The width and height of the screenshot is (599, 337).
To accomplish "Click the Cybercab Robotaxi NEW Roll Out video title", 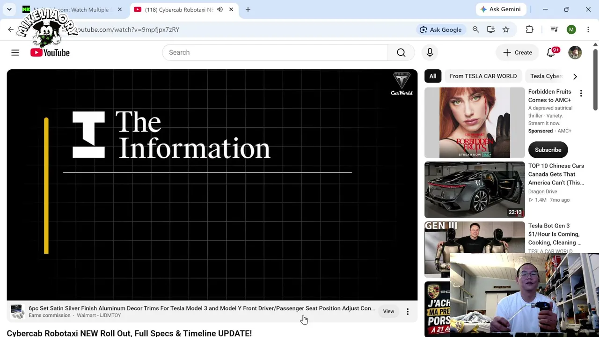I will [129, 333].
